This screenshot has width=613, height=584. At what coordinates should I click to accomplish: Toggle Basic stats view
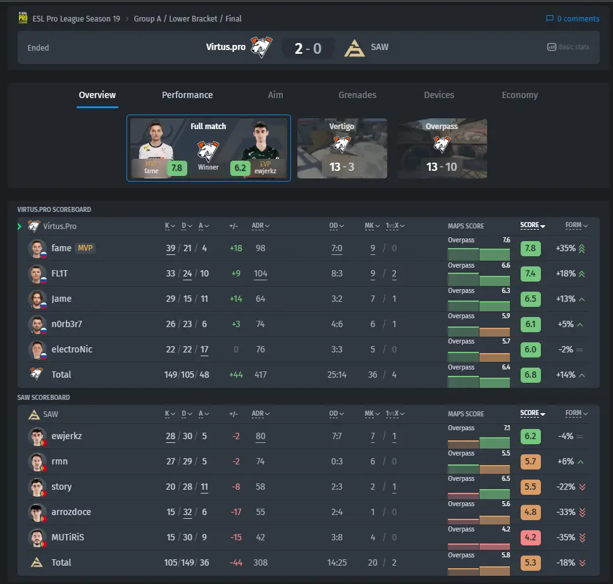(x=568, y=47)
